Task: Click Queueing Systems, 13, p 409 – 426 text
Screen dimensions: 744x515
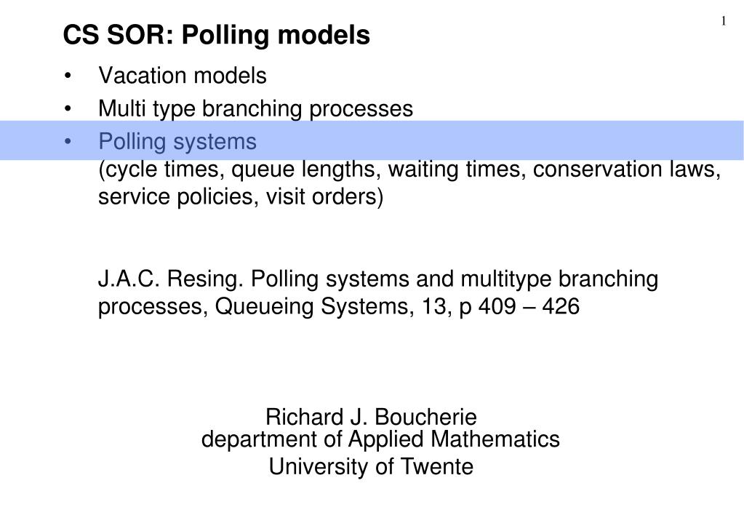Action: coord(397,306)
